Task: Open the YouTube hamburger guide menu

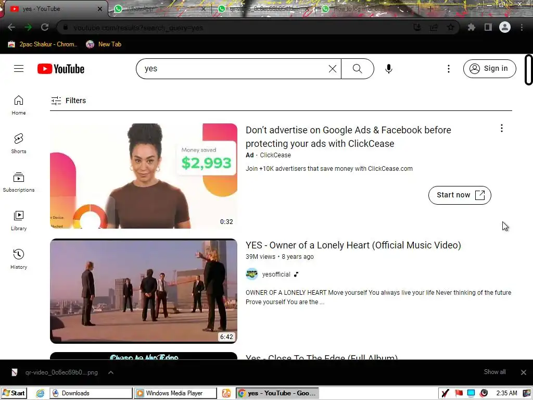Action: click(x=19, y=69)
